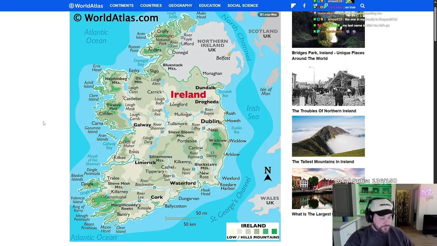Click the palest low-elevation legend swatch
This screenshot has height=246, width=437.
(231, 231)
